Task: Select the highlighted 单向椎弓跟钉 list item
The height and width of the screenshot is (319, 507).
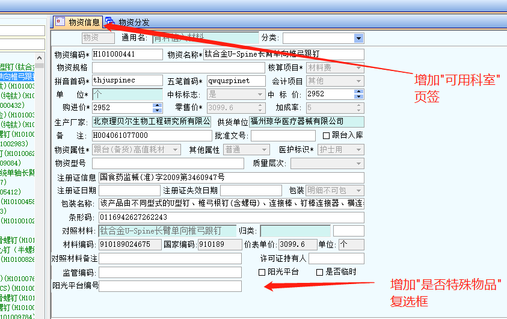Action: pyautogui.click(x=17, y=76)
